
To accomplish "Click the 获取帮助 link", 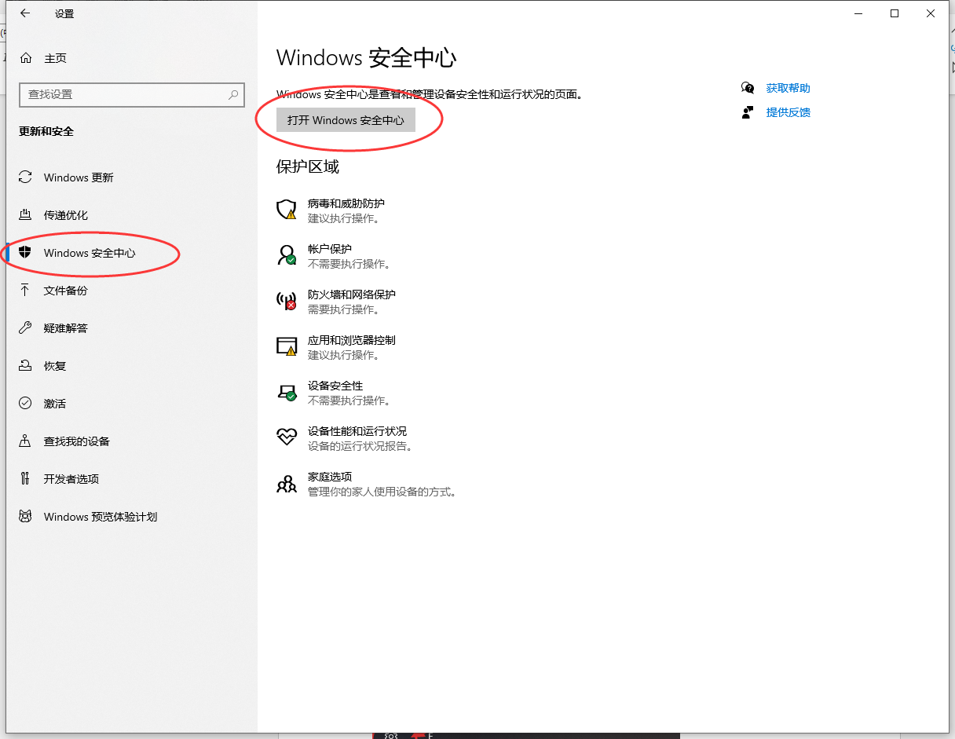I will pos(788,88).
